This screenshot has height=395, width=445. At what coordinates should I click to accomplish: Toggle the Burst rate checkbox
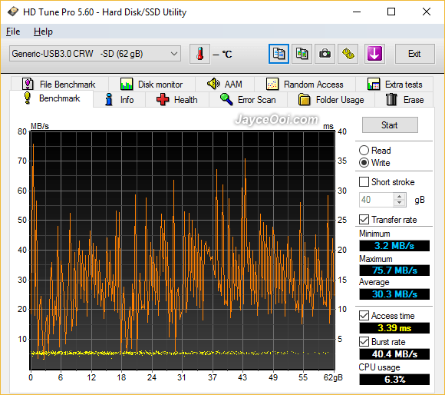click(x=364, y=342)
